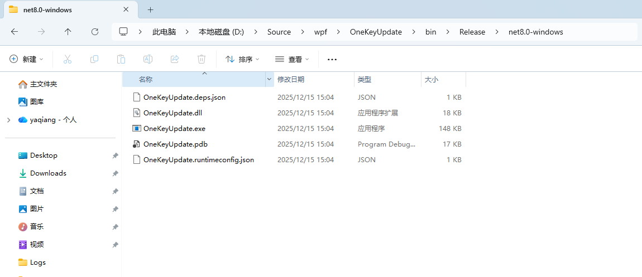642x277 pixels.
Task: Click the Cut scissors icon
Action: pyautogui.click(x=68, y=59)
